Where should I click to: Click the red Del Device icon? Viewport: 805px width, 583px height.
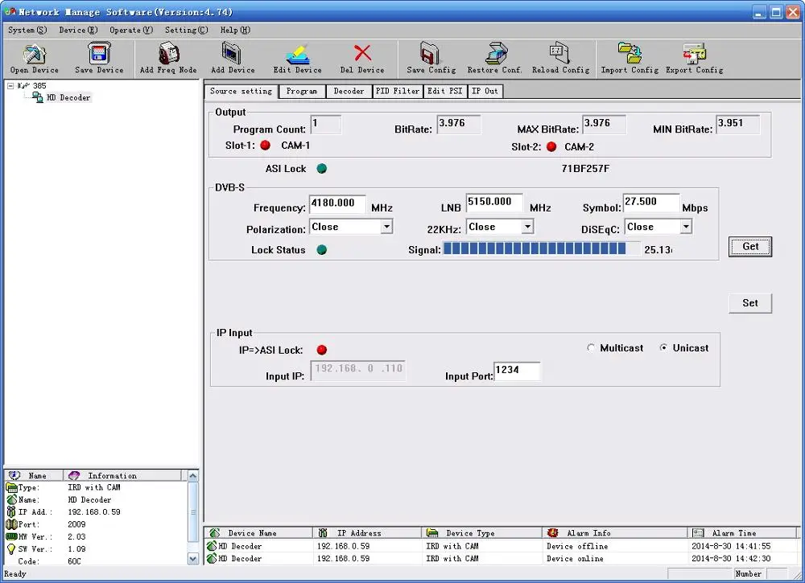pos(362,55)
